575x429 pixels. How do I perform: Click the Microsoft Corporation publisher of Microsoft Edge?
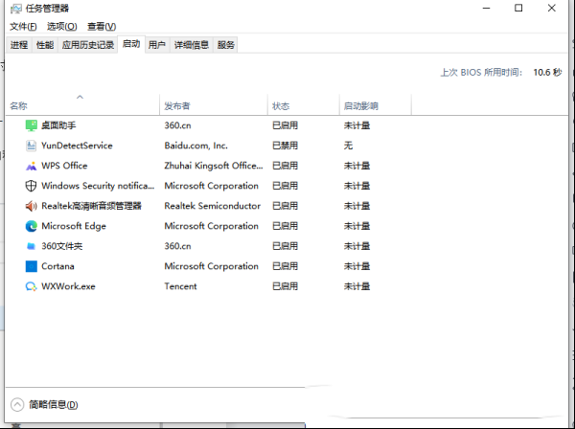click(212, 226)
